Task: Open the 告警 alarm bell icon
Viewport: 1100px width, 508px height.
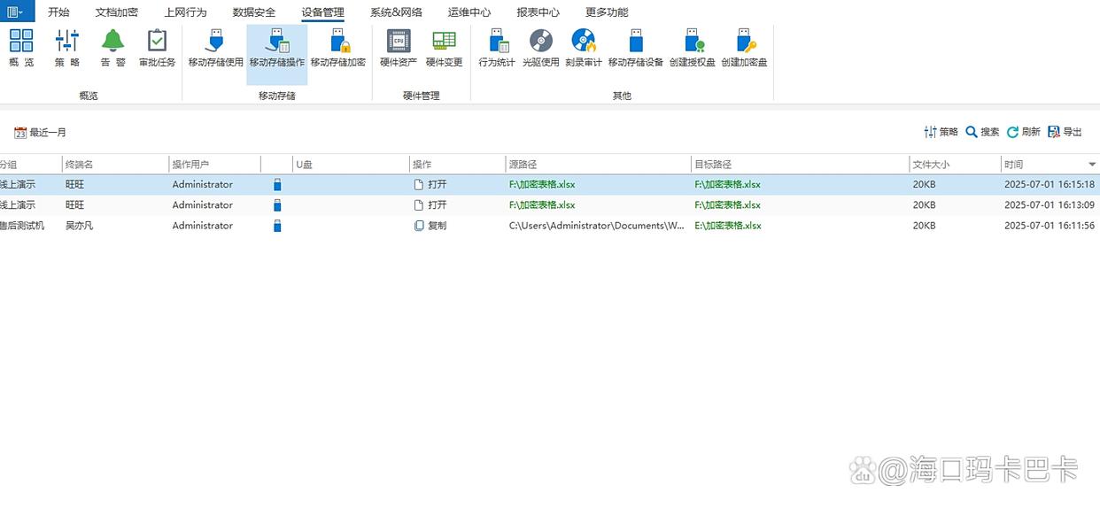Action: [x=112, y=48]
